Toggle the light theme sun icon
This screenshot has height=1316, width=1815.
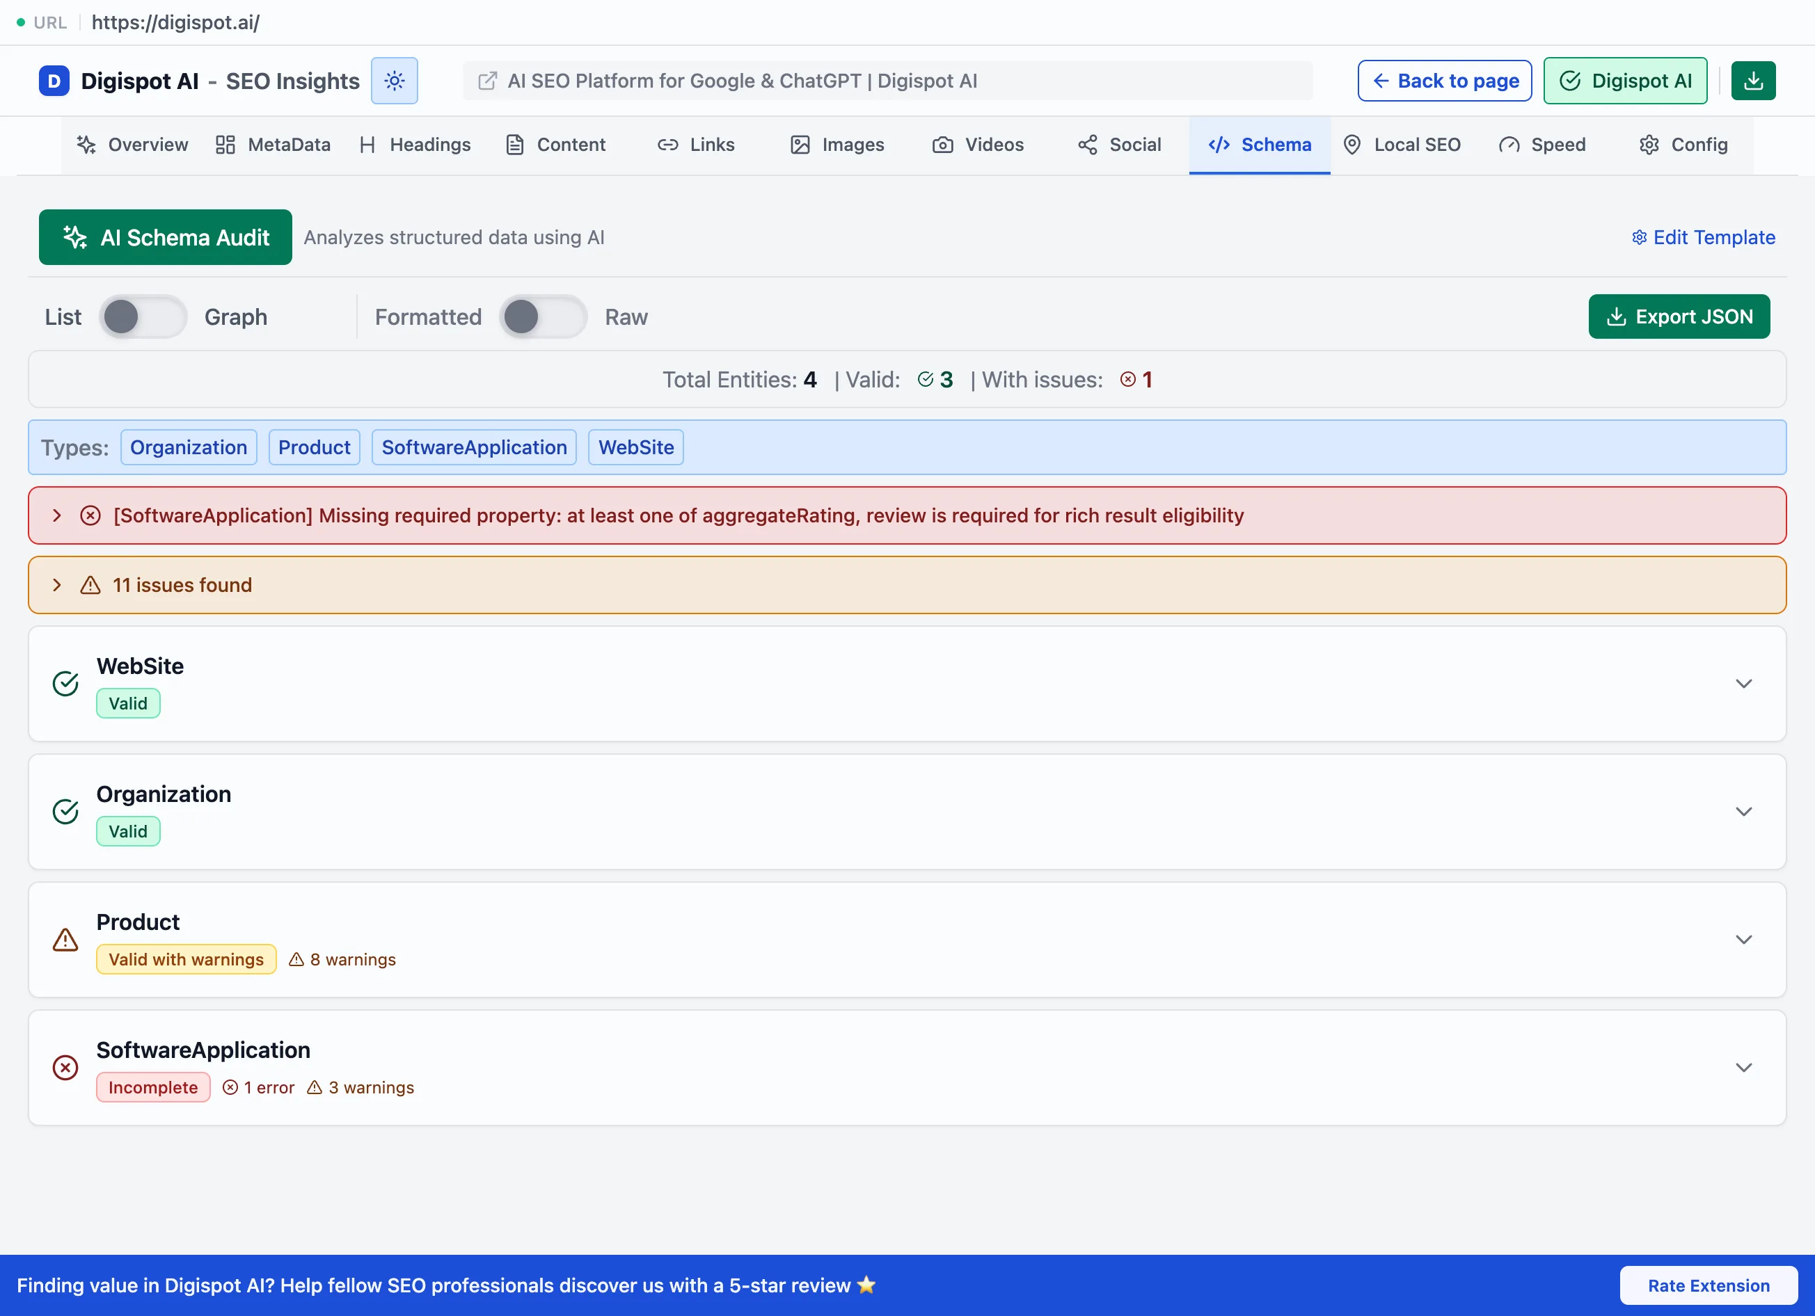(394, 81)
